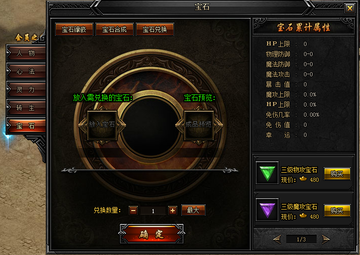Screen dimensions: 360x255
Task: Click the green 三级物攻宝石 gem icon
Action: click(x=267, y=173)
